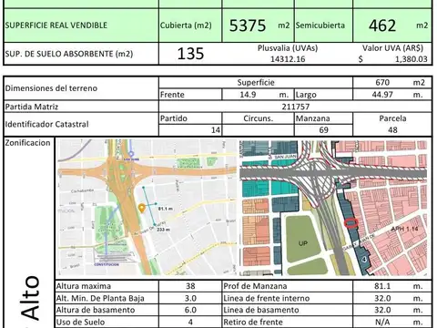Select the Partido value 14

(216, 130)
